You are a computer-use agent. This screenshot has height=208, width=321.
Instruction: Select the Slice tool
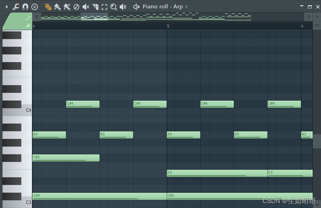95,7
